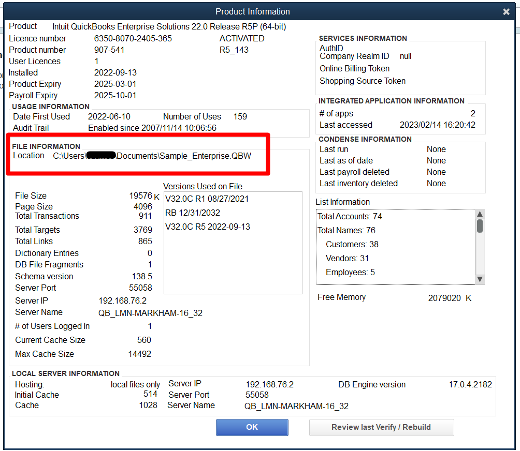Viewport: 520px width, 451px height.
Task: Click Audit Trail enabled since text
Action: [x=152, y=128]
